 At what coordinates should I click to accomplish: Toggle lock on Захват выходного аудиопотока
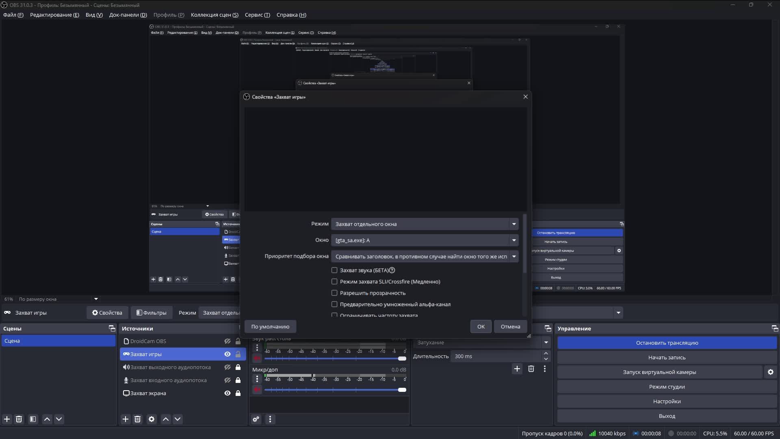238,367
